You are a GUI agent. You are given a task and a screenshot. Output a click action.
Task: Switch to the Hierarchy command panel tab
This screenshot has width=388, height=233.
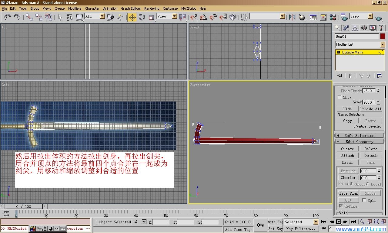click(355, 28)
